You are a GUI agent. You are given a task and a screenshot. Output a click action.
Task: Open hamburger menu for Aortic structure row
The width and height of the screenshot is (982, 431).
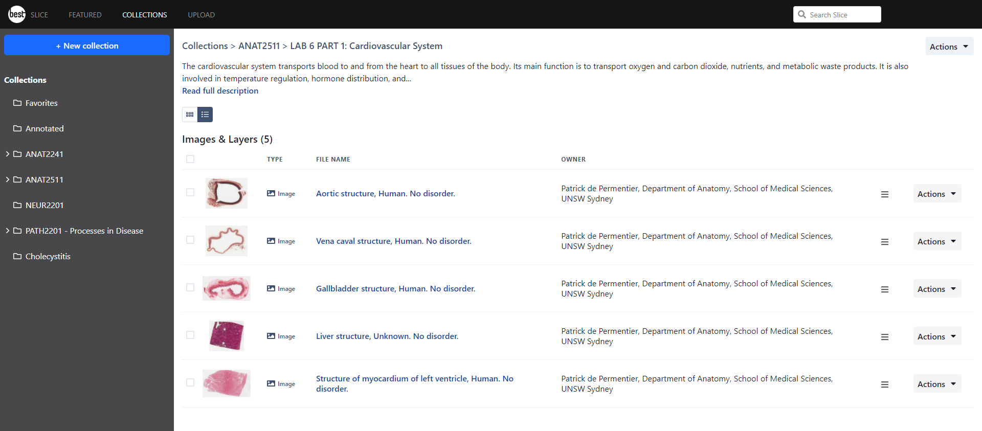885,194
